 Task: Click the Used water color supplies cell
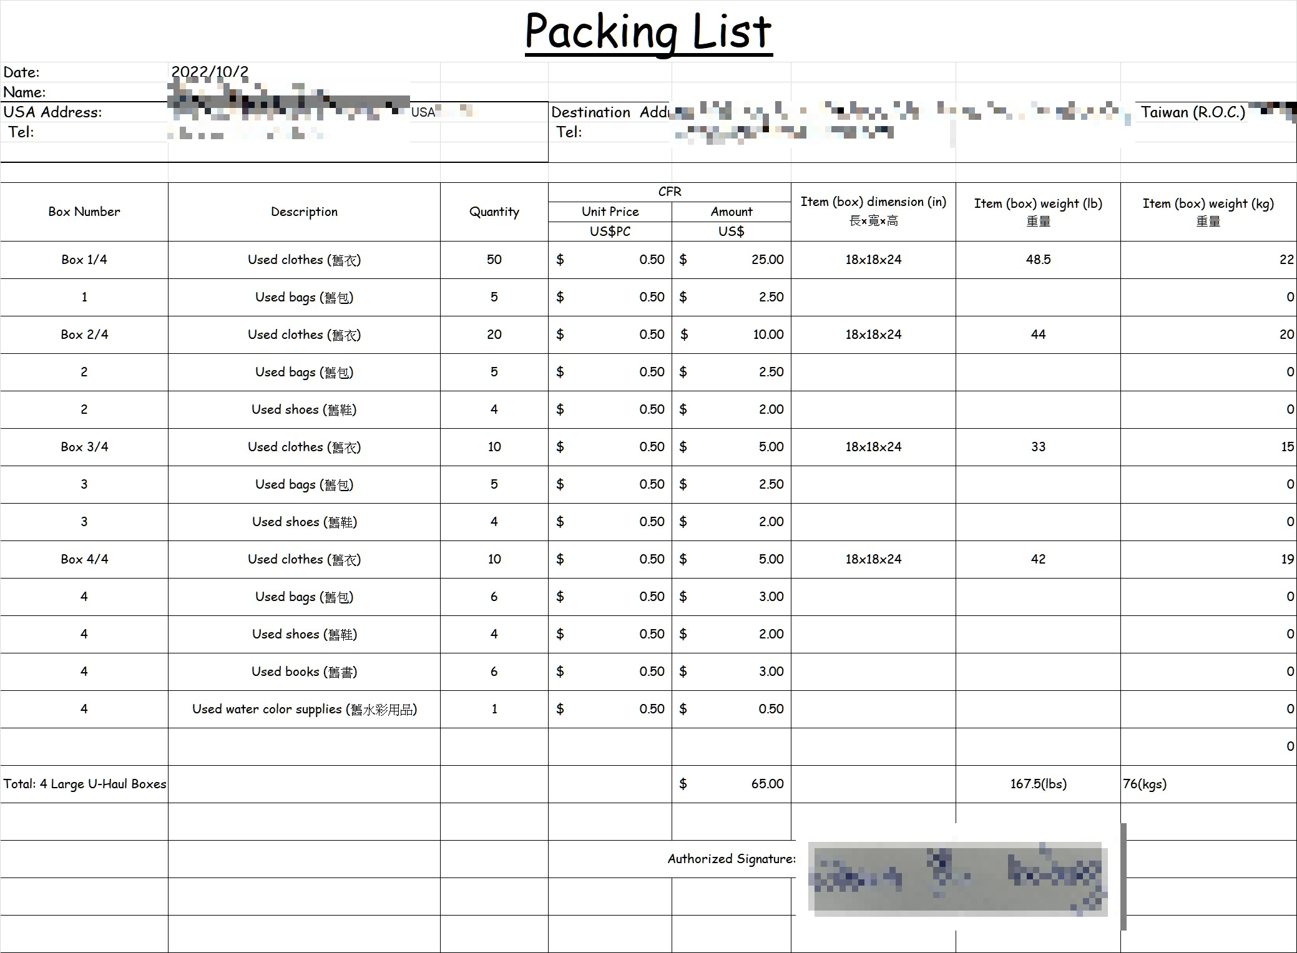[304, 709]
